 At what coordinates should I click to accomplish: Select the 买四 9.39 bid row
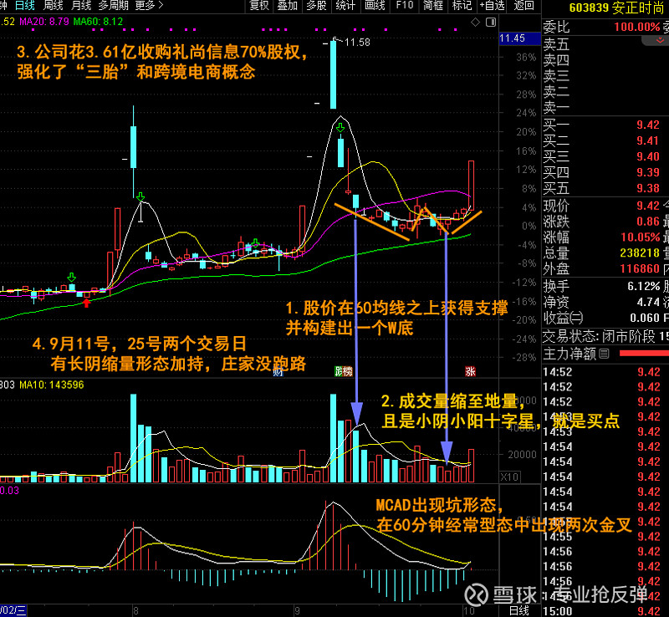pos(605,172)
